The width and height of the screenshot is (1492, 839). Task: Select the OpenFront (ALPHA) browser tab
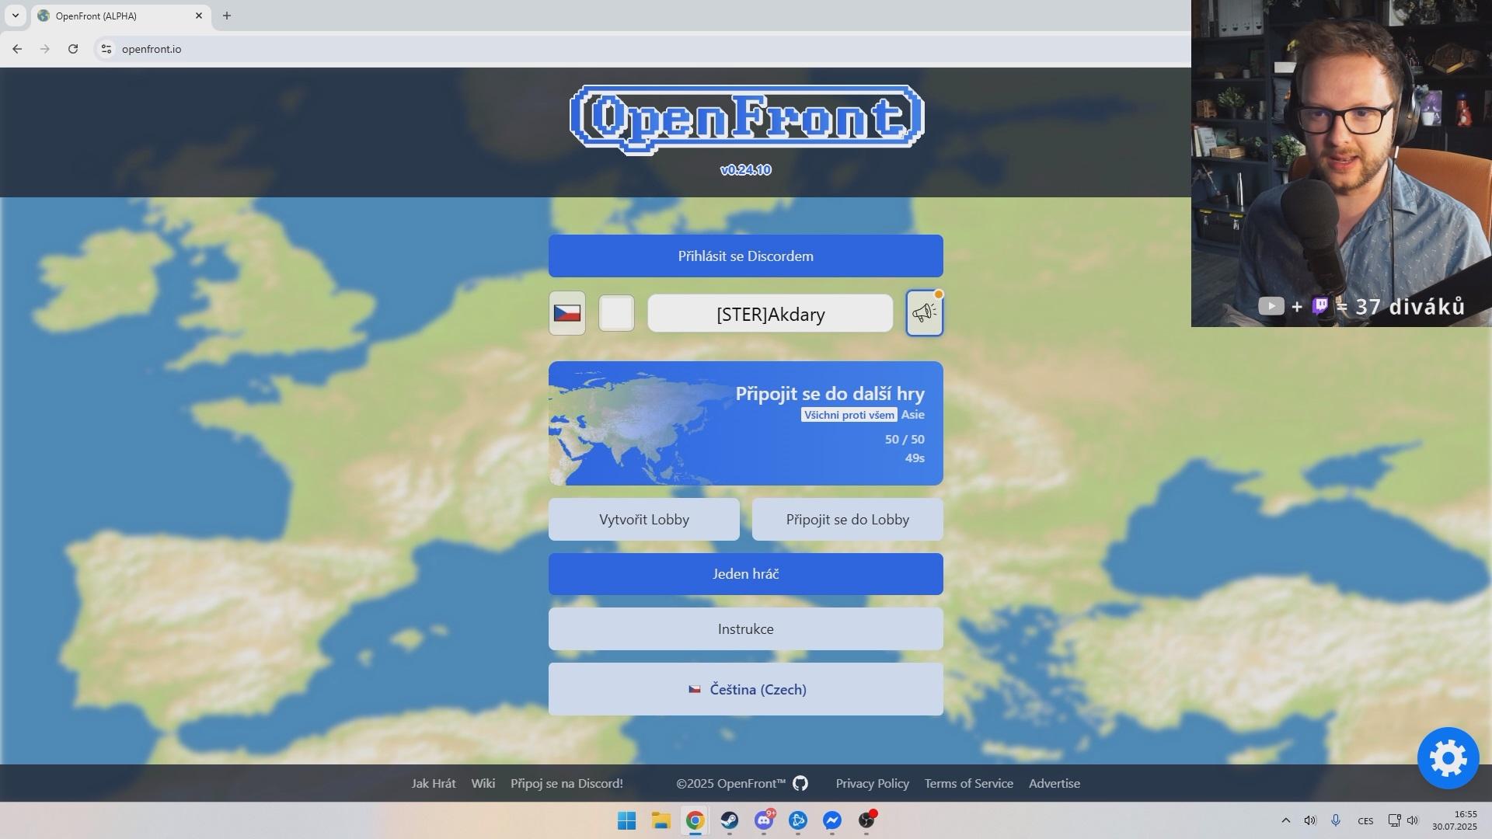[120, 16]
